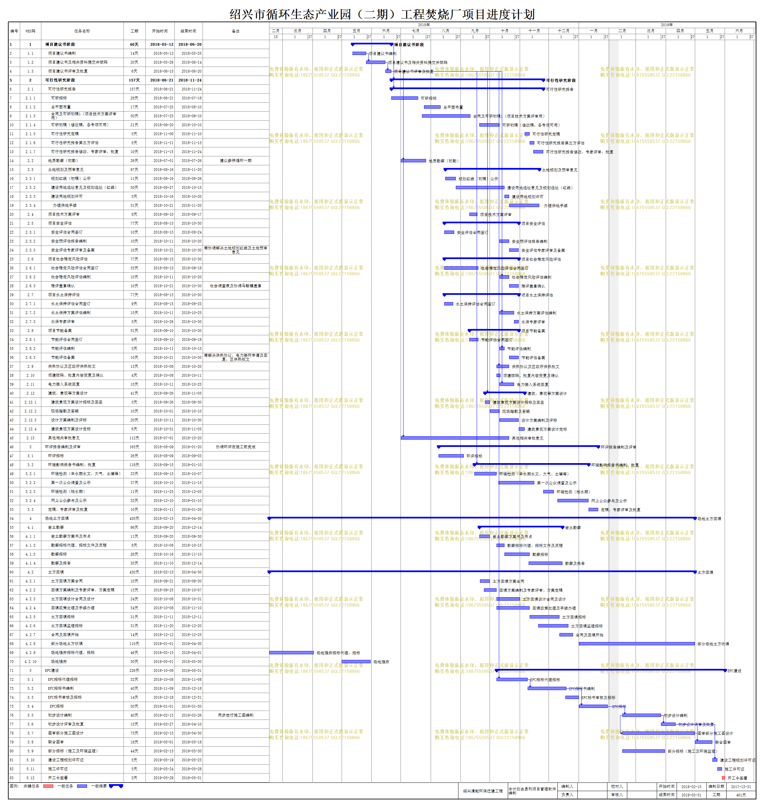Screen dimensions: 764x807
Task: Click the Gantt bar labeled 可研招标
Action: [x=405, y=98]
